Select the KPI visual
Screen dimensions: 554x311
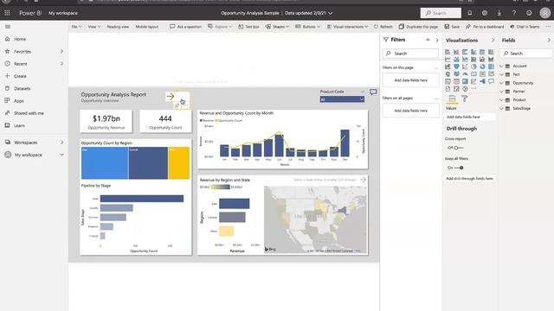(491, 73)
